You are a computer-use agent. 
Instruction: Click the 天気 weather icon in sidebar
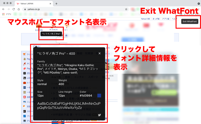[x=24, y=106]
